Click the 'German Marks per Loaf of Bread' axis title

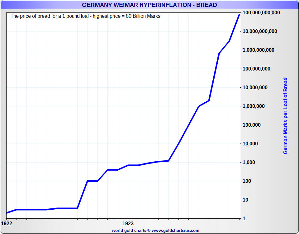285,116
